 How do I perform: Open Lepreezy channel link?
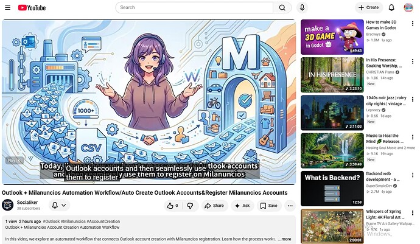pyautogui.click(x=373, y=110)
